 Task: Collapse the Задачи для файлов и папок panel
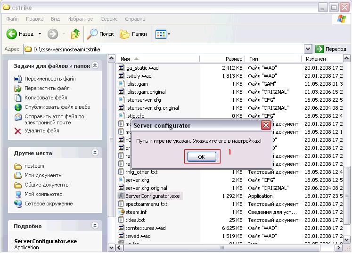[95, 65]
